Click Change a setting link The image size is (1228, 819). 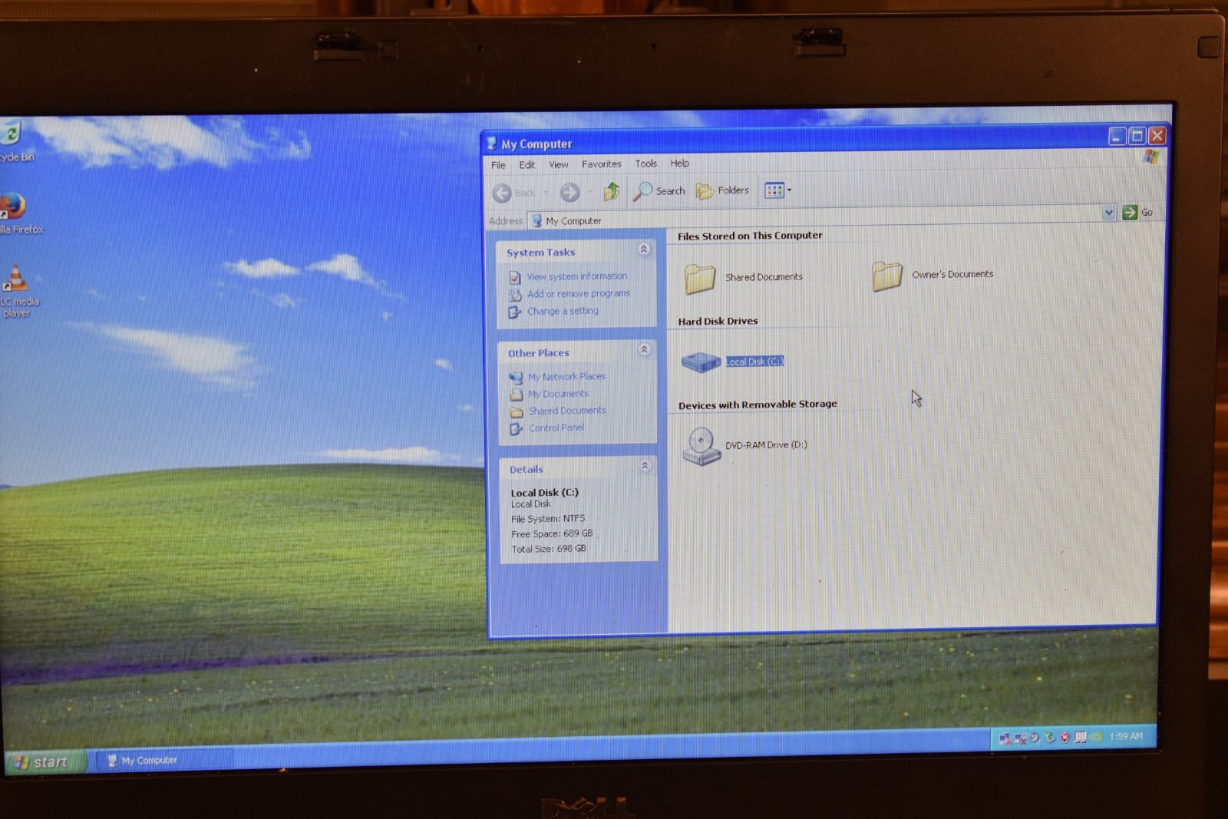pyautogui.click(x=563, y=311)
